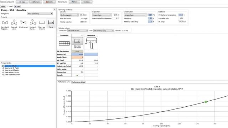Copy the screen dump
Screen dimensions: 228x128
(87, 2)
